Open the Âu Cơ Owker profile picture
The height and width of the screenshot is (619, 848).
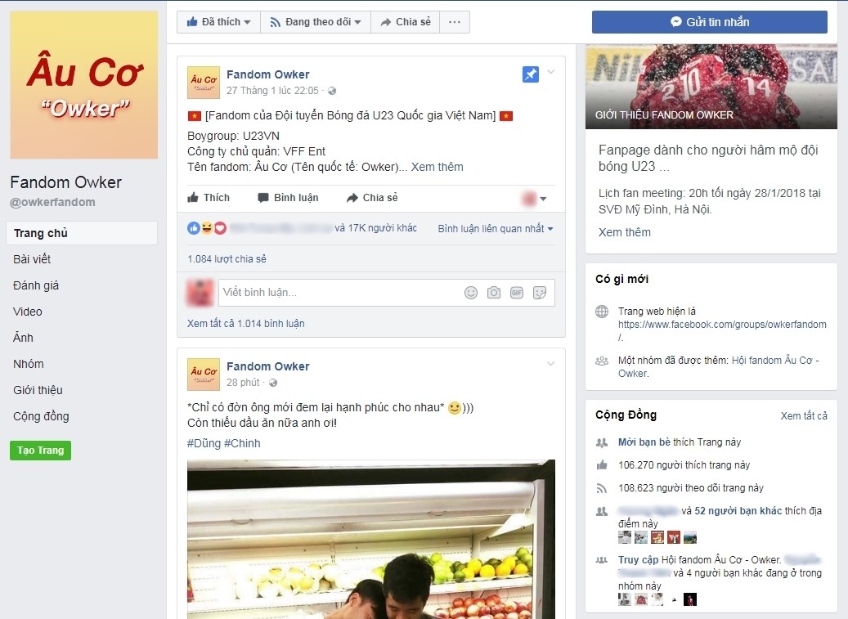(x=84, y=85)
